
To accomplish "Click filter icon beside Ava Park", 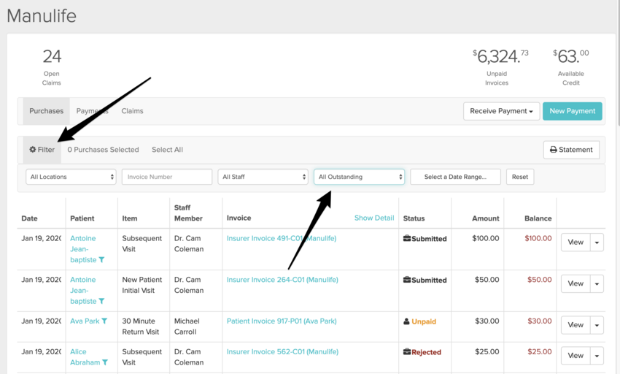I will coord(105,321).
